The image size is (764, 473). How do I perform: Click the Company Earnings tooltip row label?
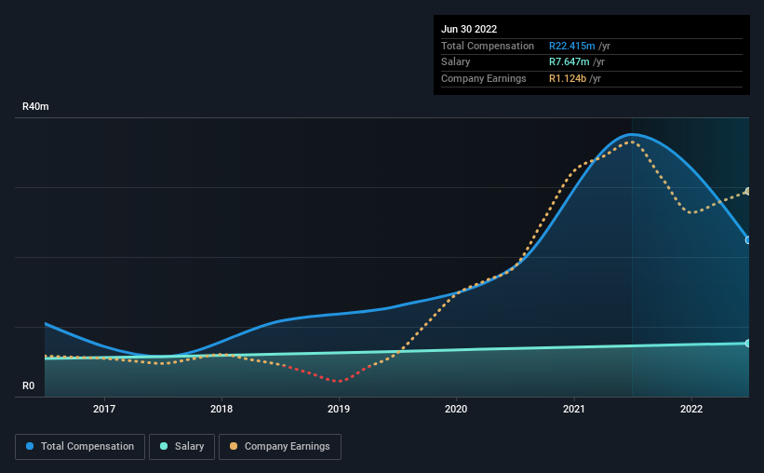click(x=483, y=78)
